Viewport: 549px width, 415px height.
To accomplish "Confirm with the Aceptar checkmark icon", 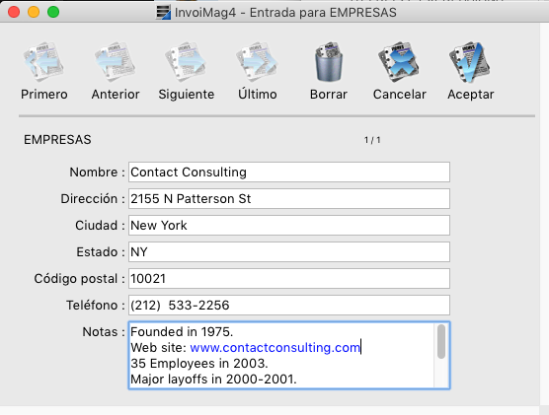I will click(x=470, y=62).
